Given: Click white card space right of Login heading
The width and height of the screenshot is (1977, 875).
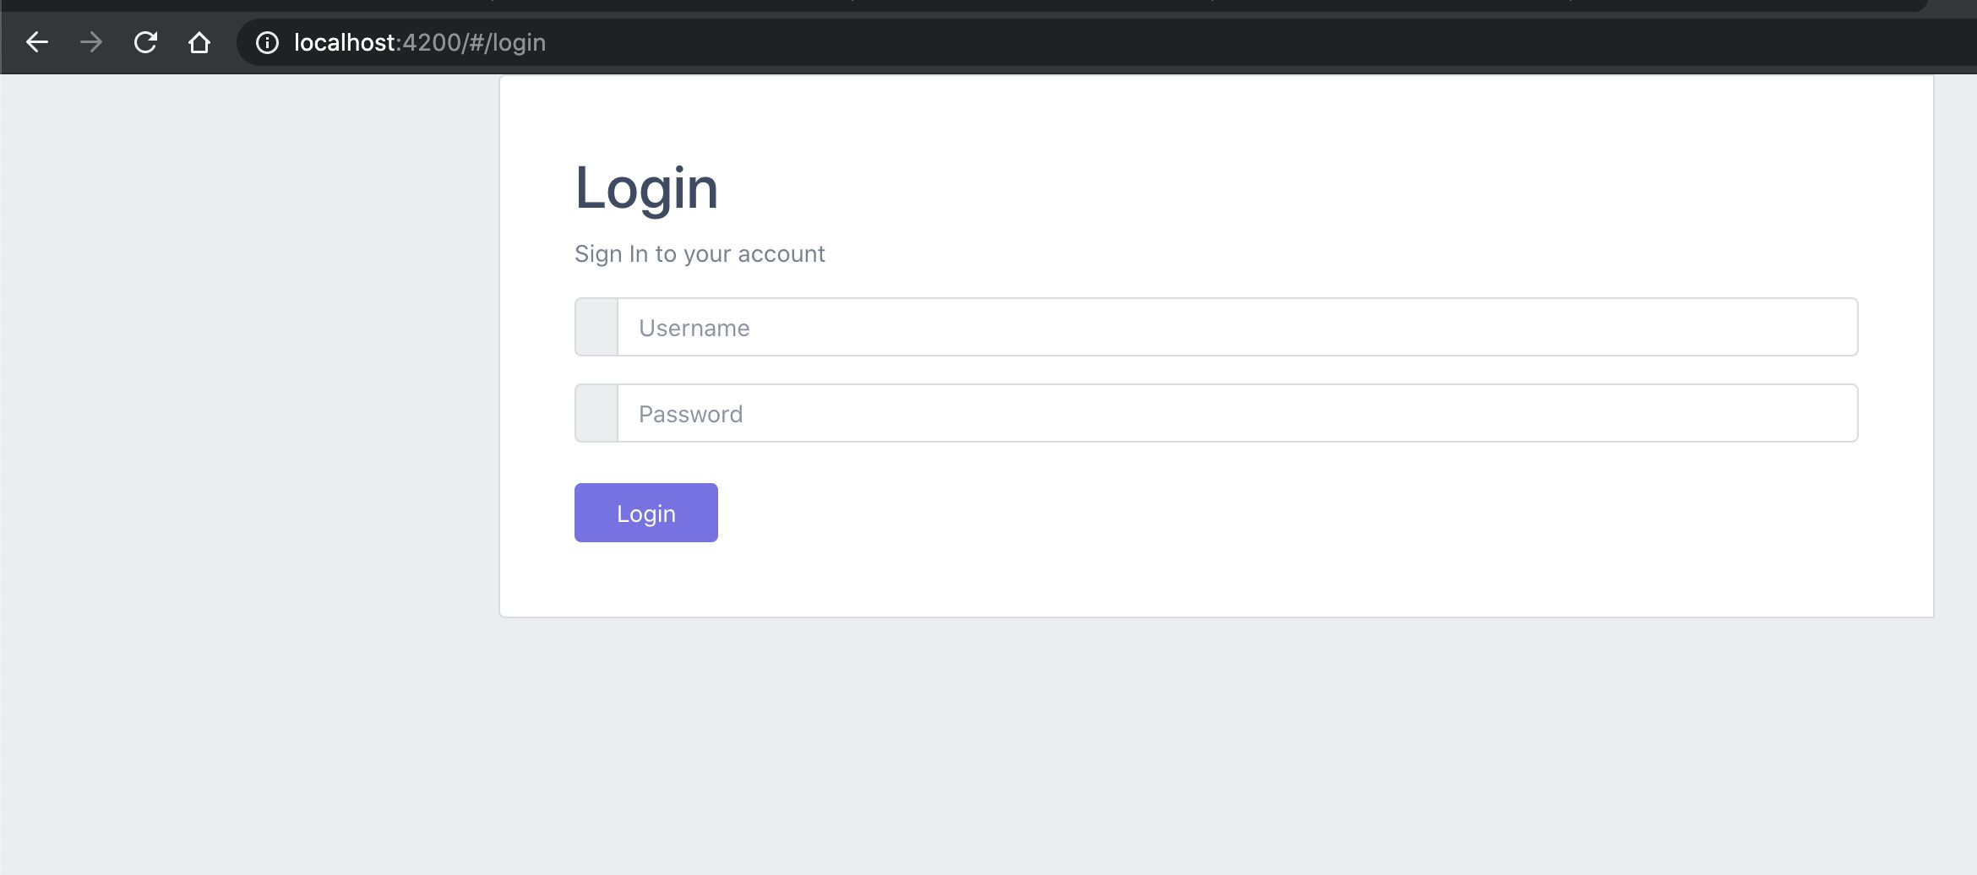Looking at the screenshot, I should pyautogui.click(x=1267, y=187).
